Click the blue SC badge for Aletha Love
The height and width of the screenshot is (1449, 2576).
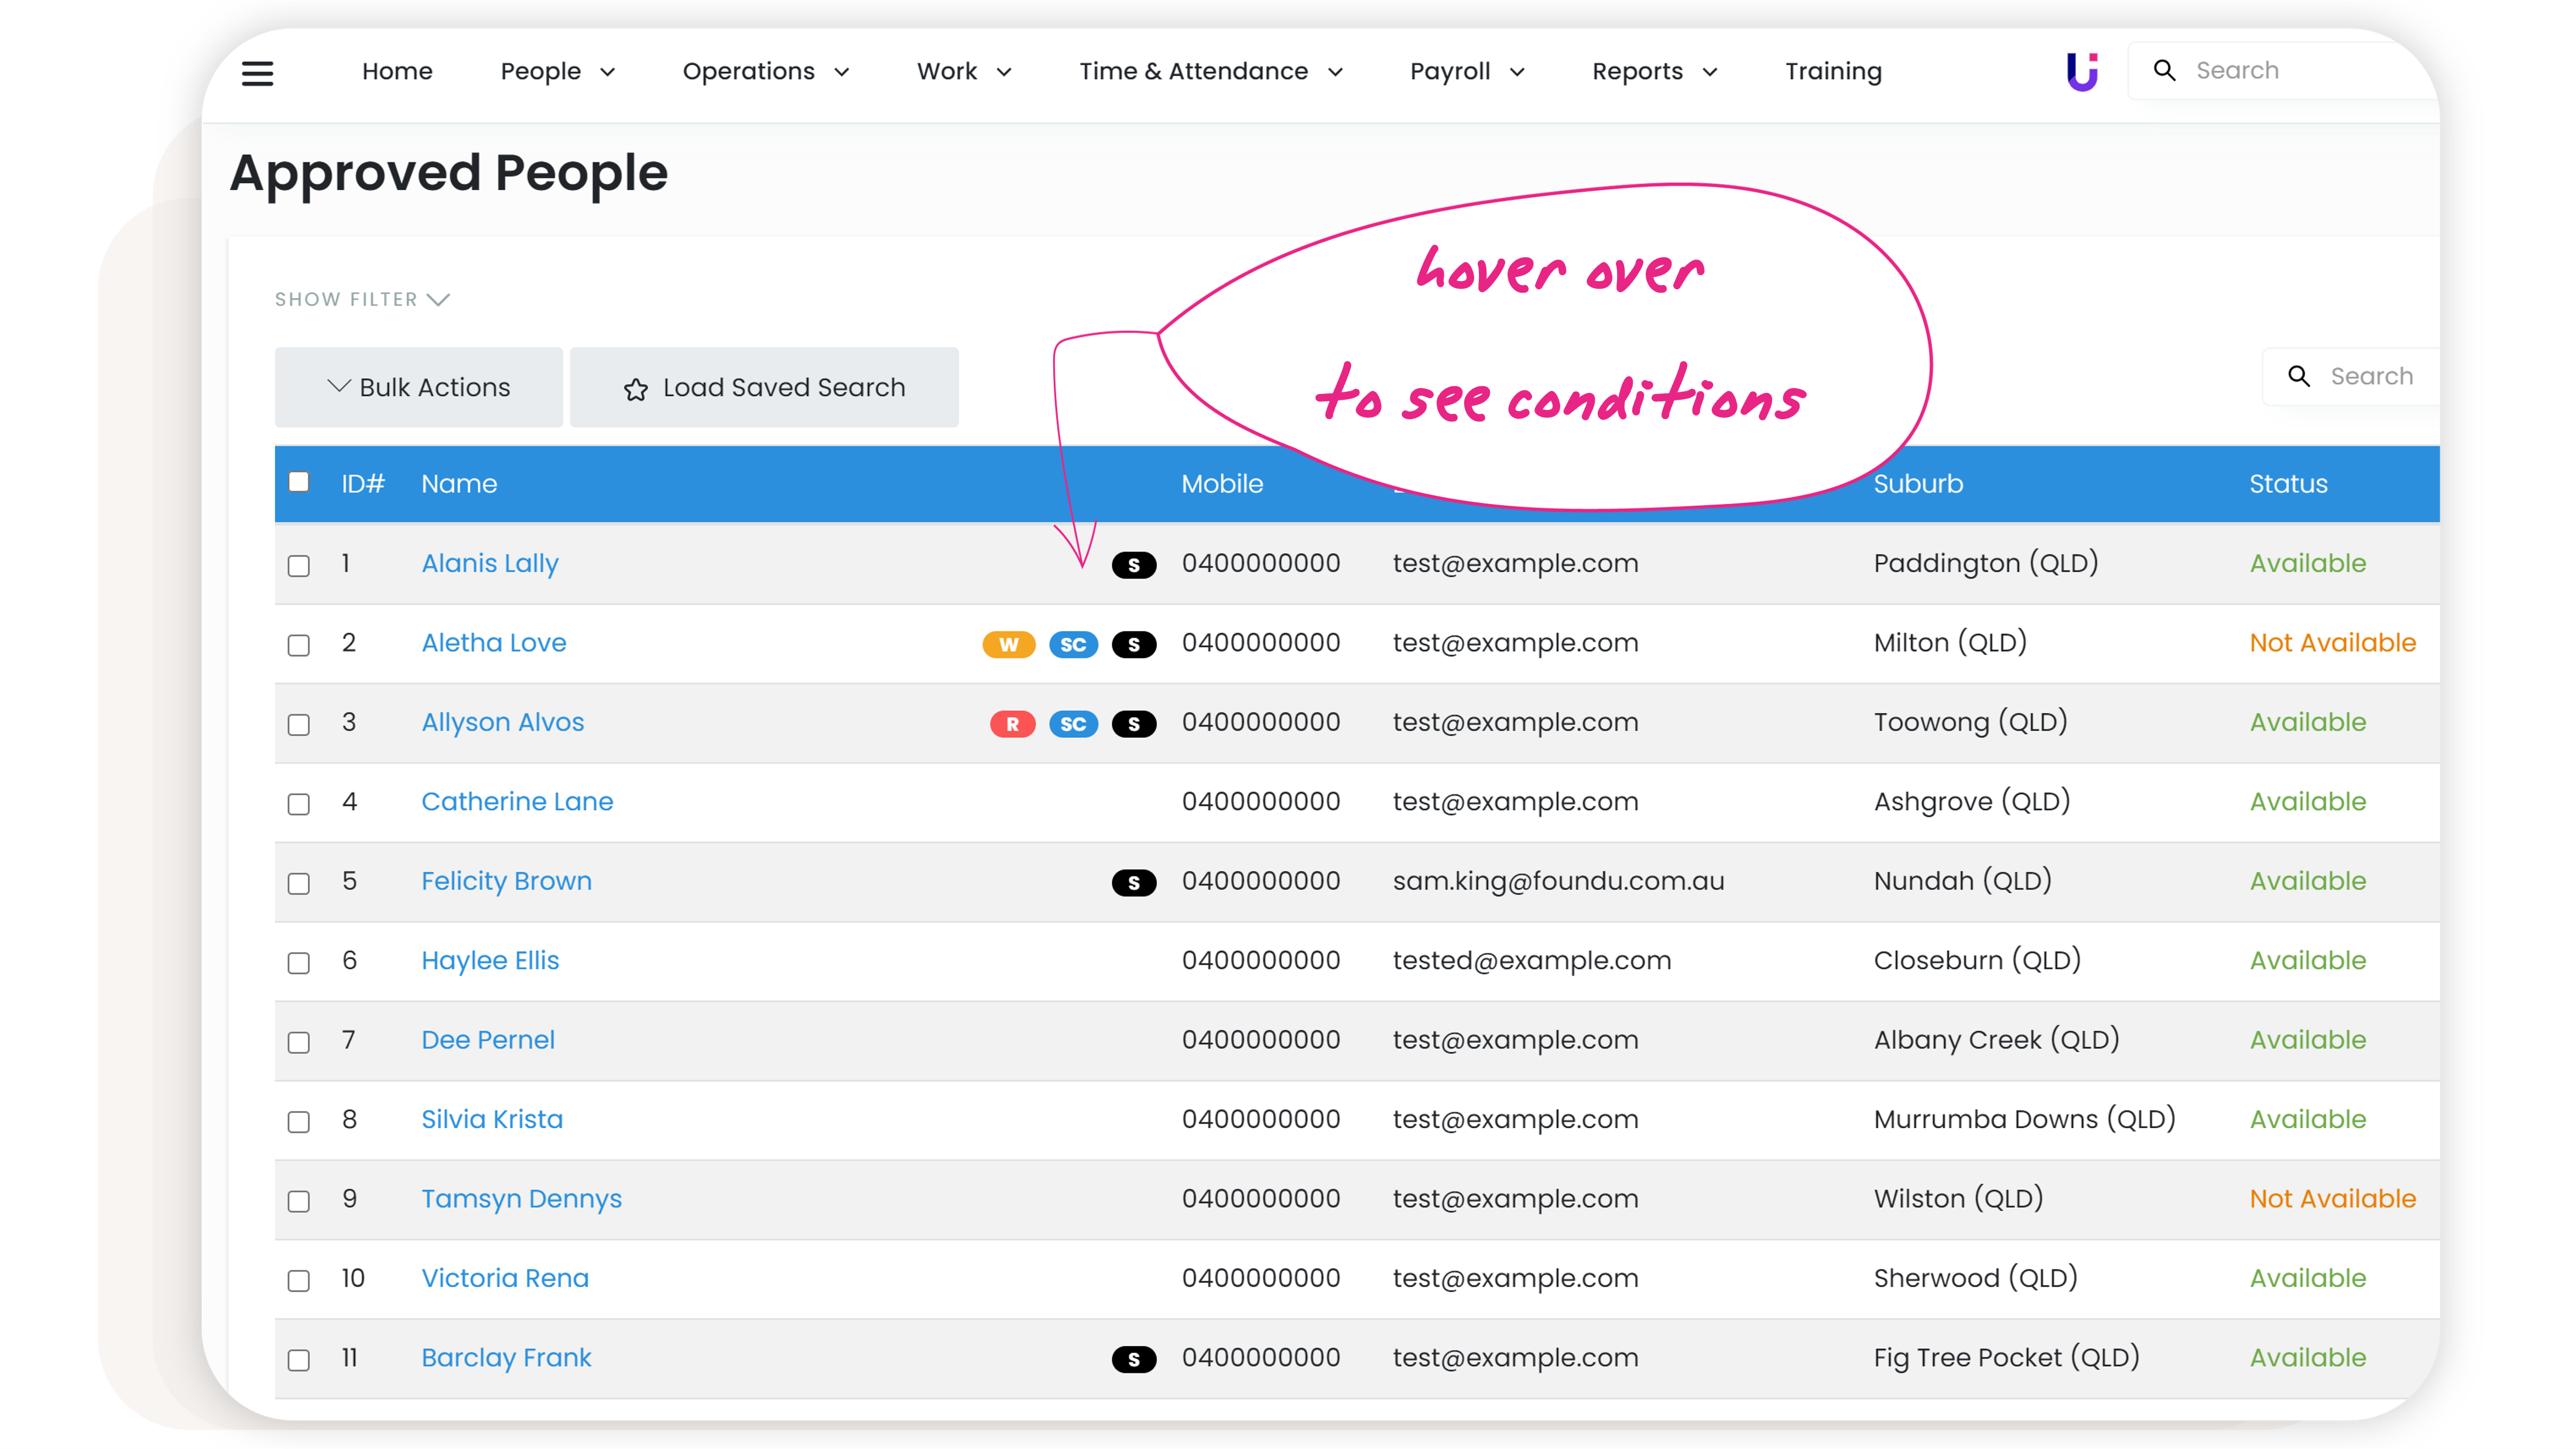pyautogui.click(x=1072, y=644)
